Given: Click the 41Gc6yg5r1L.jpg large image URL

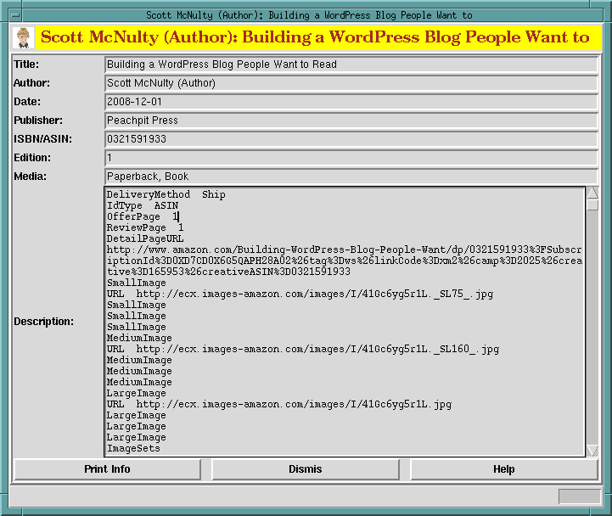Looking at the screenshot, I should (279, 404).
